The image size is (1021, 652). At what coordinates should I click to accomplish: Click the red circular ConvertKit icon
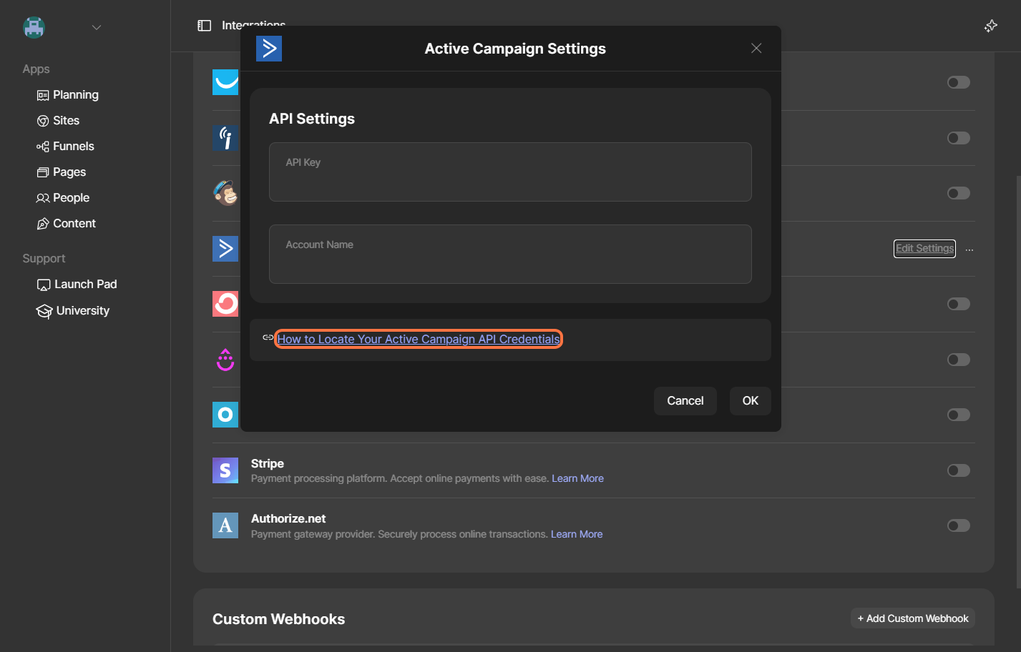coord(225,304)
